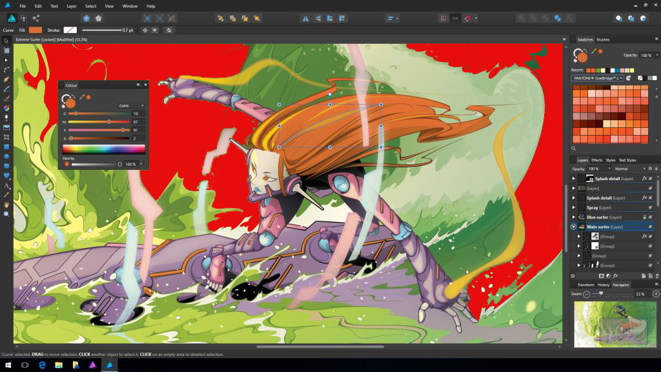Open layer effects fx at Layers panel bottom
The height and width of the screenshot is (372, 661).
[615, 276]
